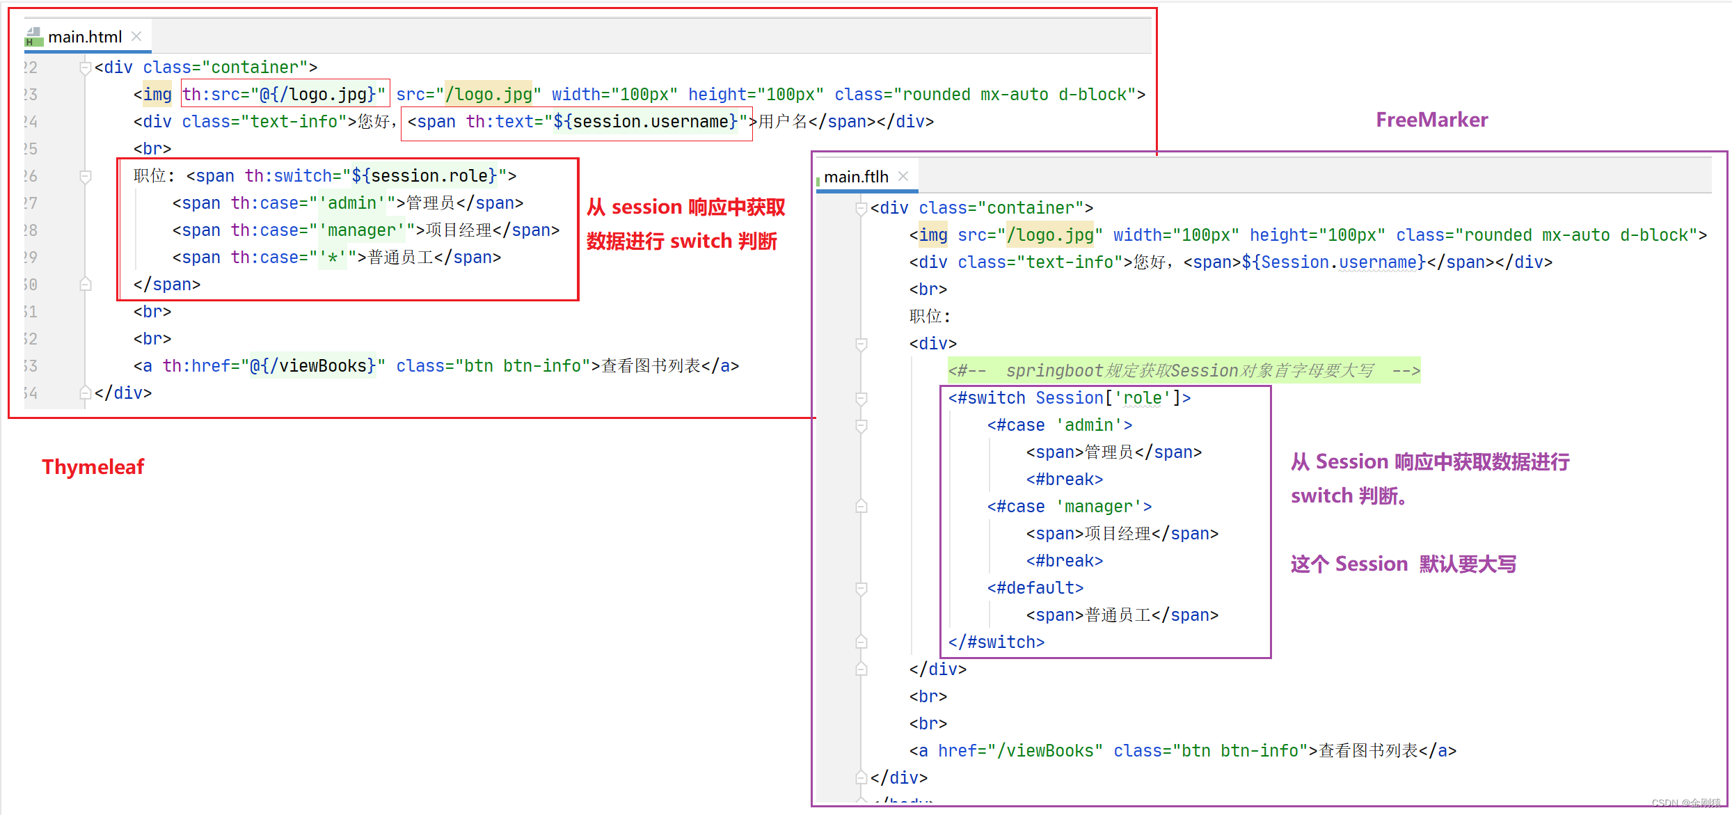This screenshot has width=1732, height=815.
Task: Collapse the inner div fold in main.ftlh
Action: coord(861,344)
